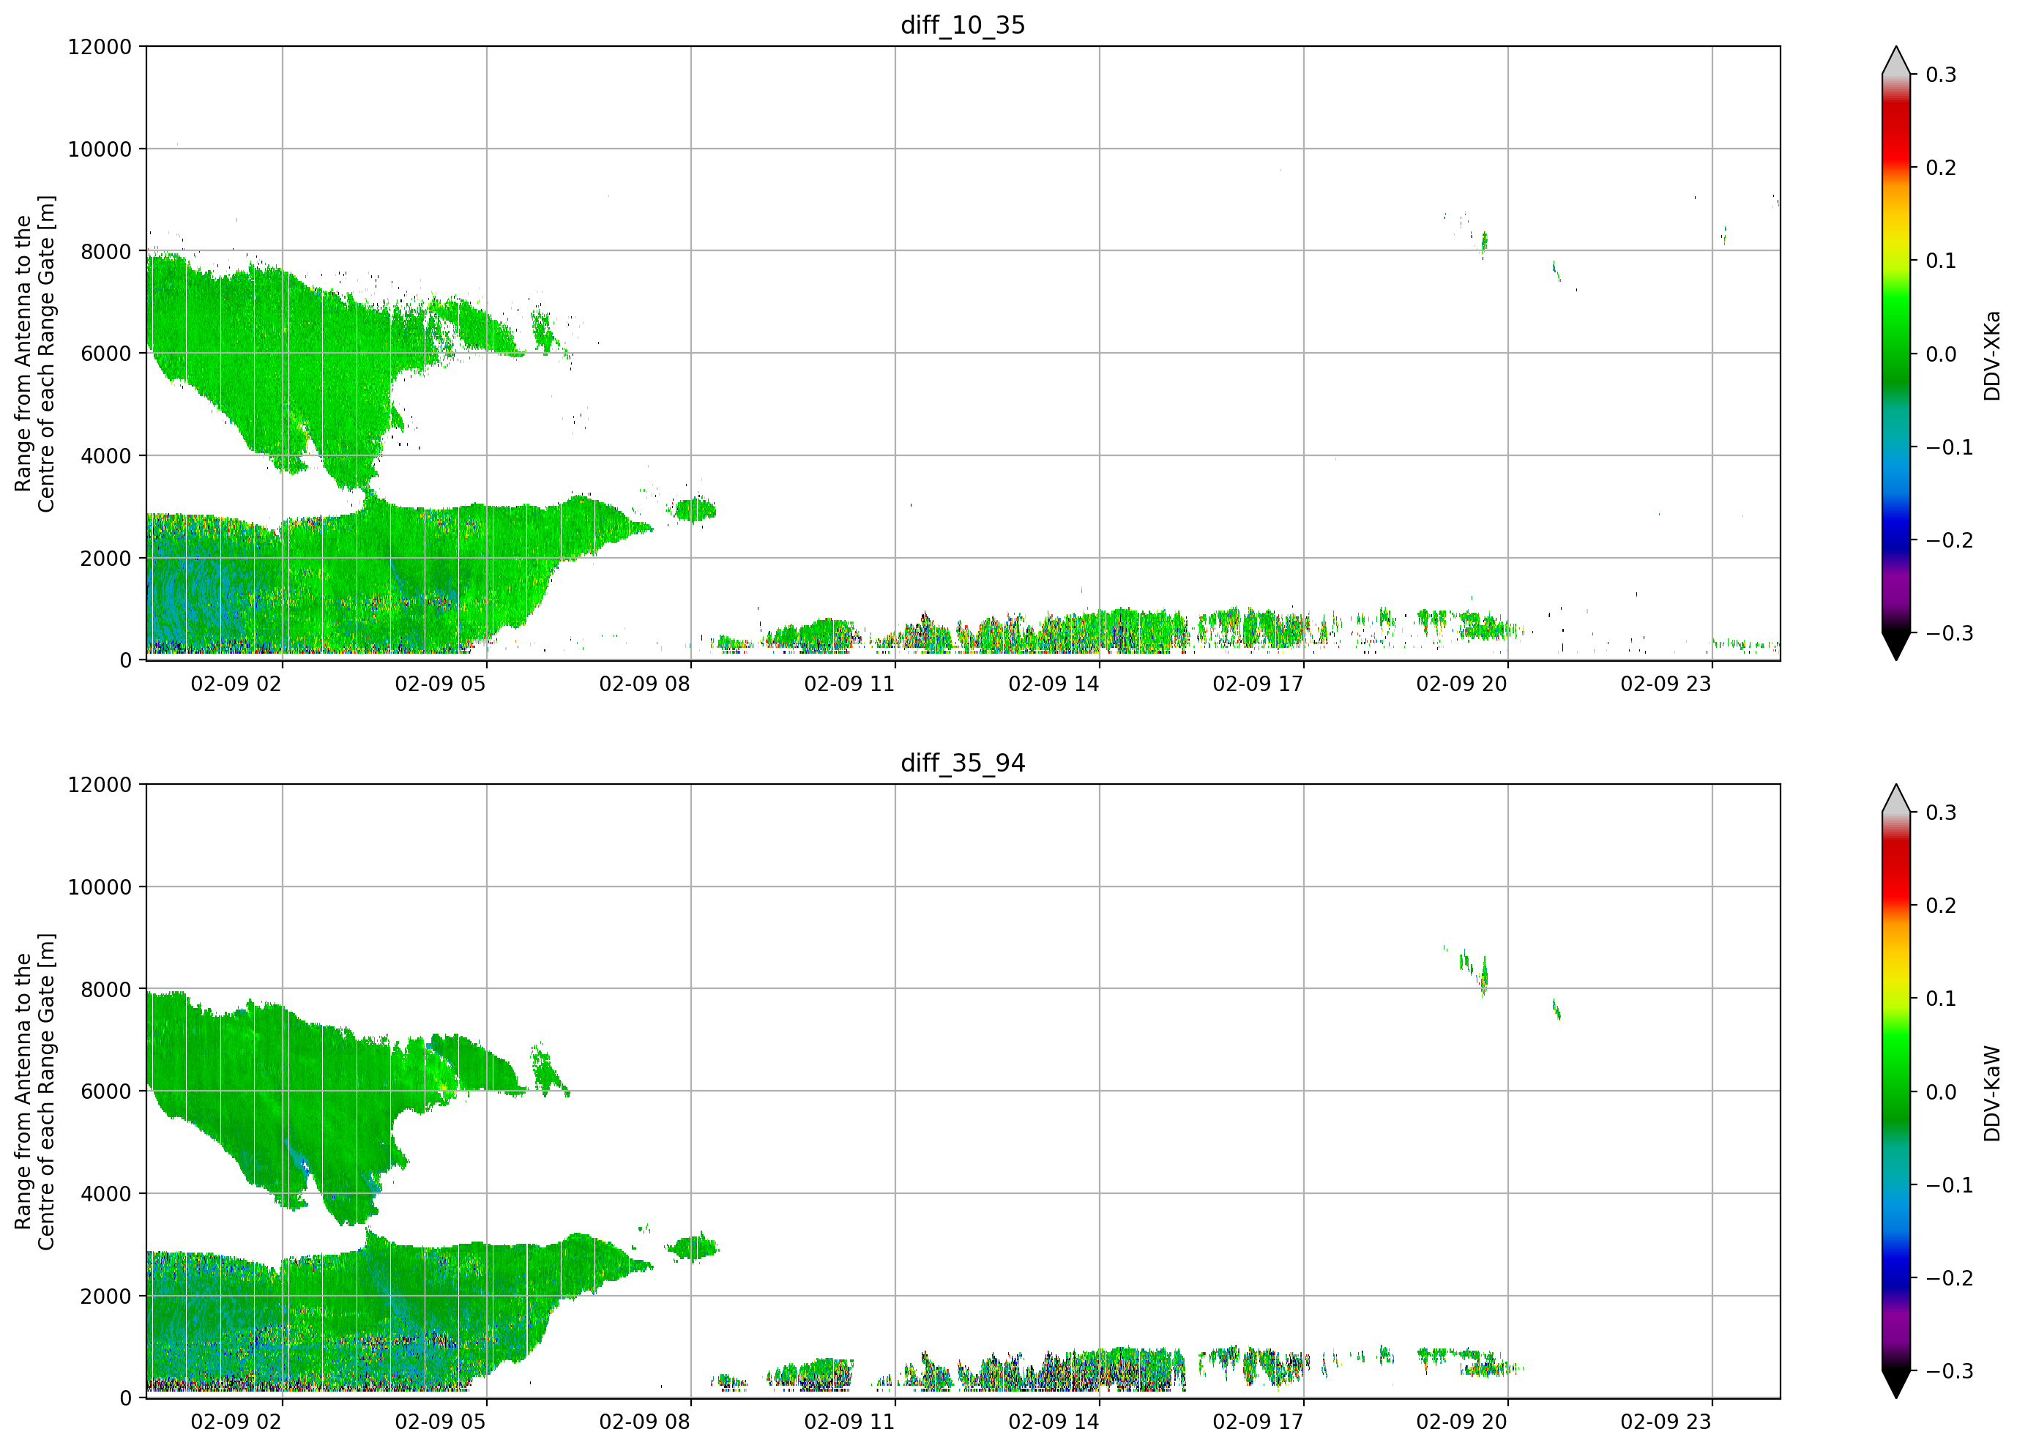Click the 12000 y-tick on the diff_10_35 plot
Viewport: 2017px width, 1448px height.
100,47
